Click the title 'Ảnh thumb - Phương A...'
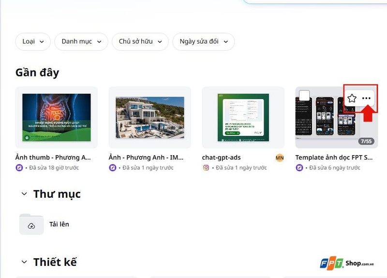Screen dimensions: 387x278 tap(53, 158)
